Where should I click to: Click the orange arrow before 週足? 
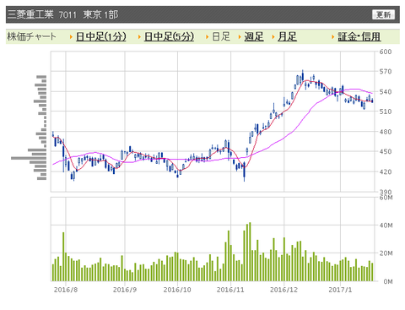coord(240,37)
